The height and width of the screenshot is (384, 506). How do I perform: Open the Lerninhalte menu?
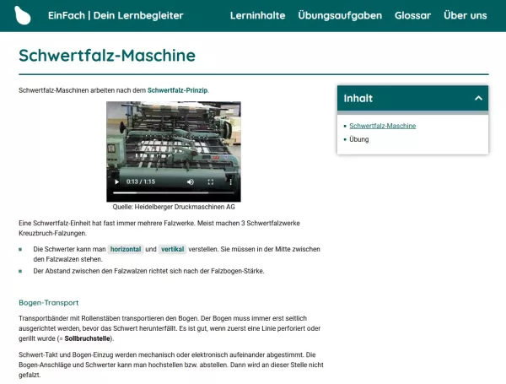pos(257,15)
